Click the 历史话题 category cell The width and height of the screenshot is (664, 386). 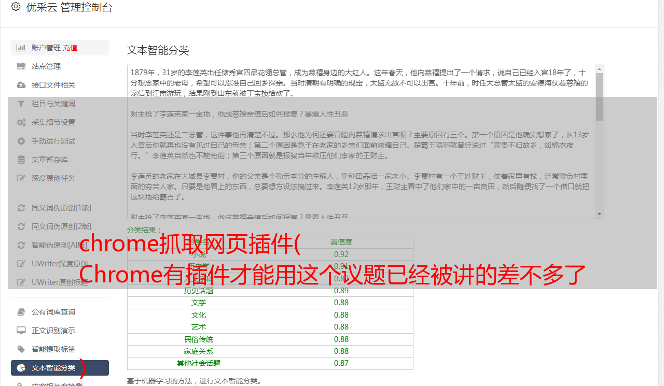[199, 291]
